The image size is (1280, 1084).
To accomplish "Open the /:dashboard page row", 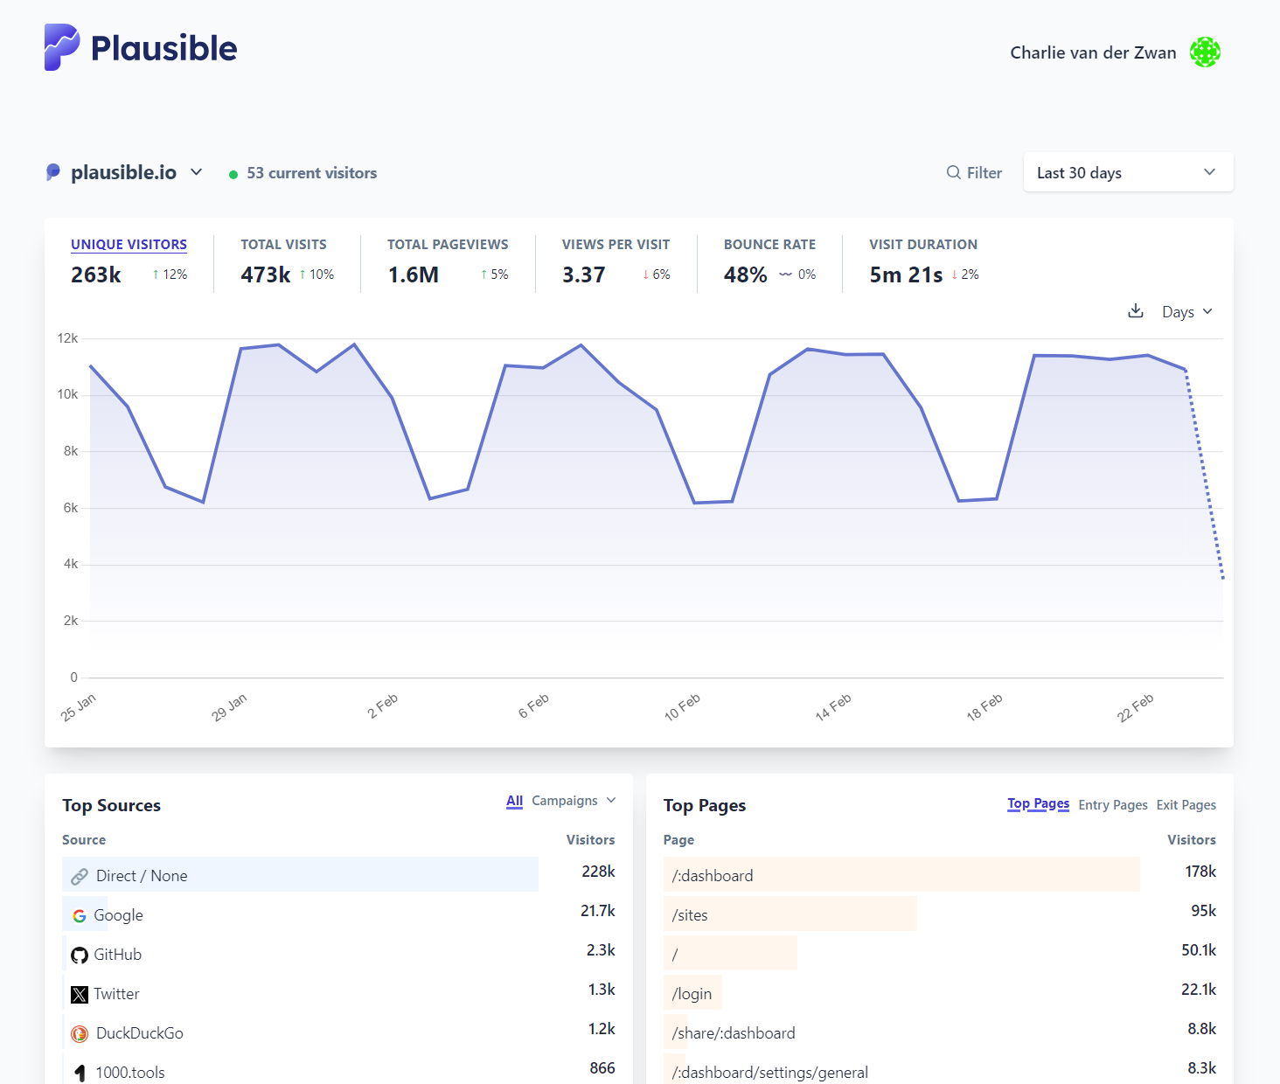I will pos(713,876).
